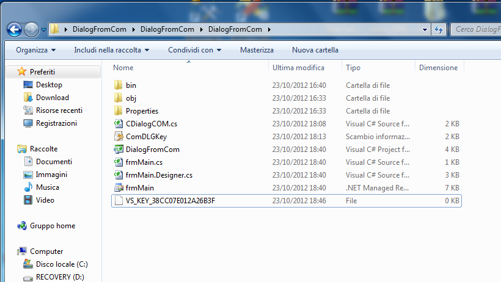Click the Musica note icon

tap(28, 187)
